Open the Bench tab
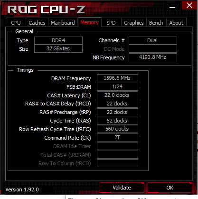The width and height of the screenshot is (198, 199). (x=156, y=23)
